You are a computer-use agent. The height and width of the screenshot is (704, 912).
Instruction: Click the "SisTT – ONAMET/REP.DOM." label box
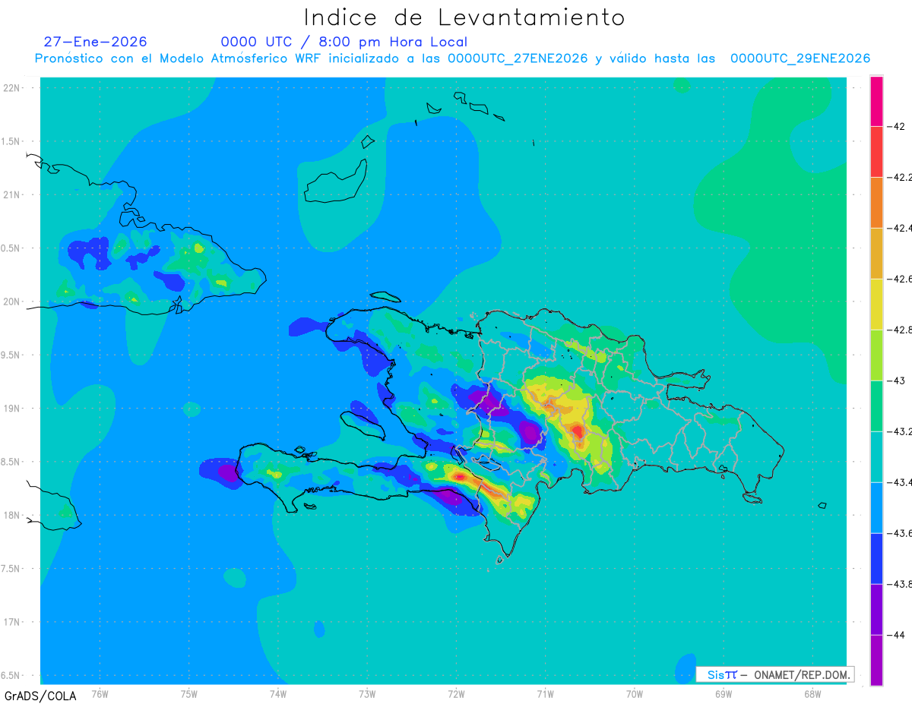pyautogui.click(x=774, y=674)
